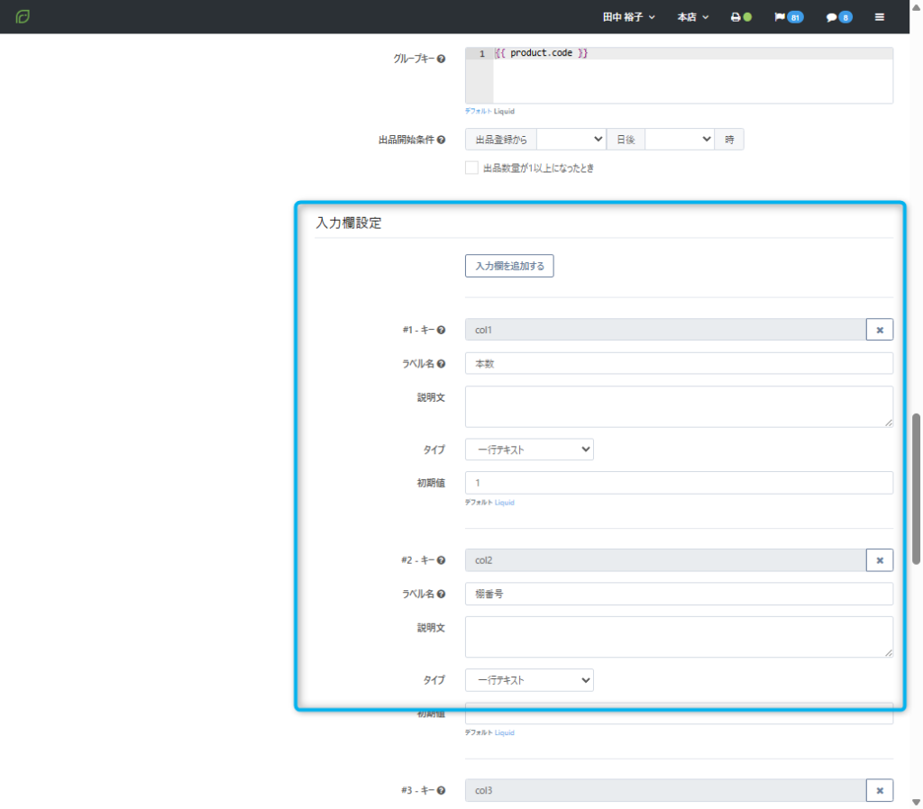Click the scrollbar down arrow

pyautogui.click(x=916, y=802)
